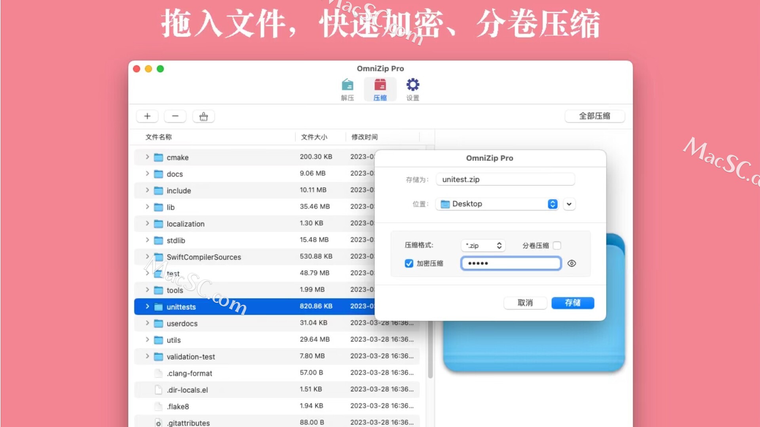
Task: Select the localization folder icon
Action: coord(158,224)
